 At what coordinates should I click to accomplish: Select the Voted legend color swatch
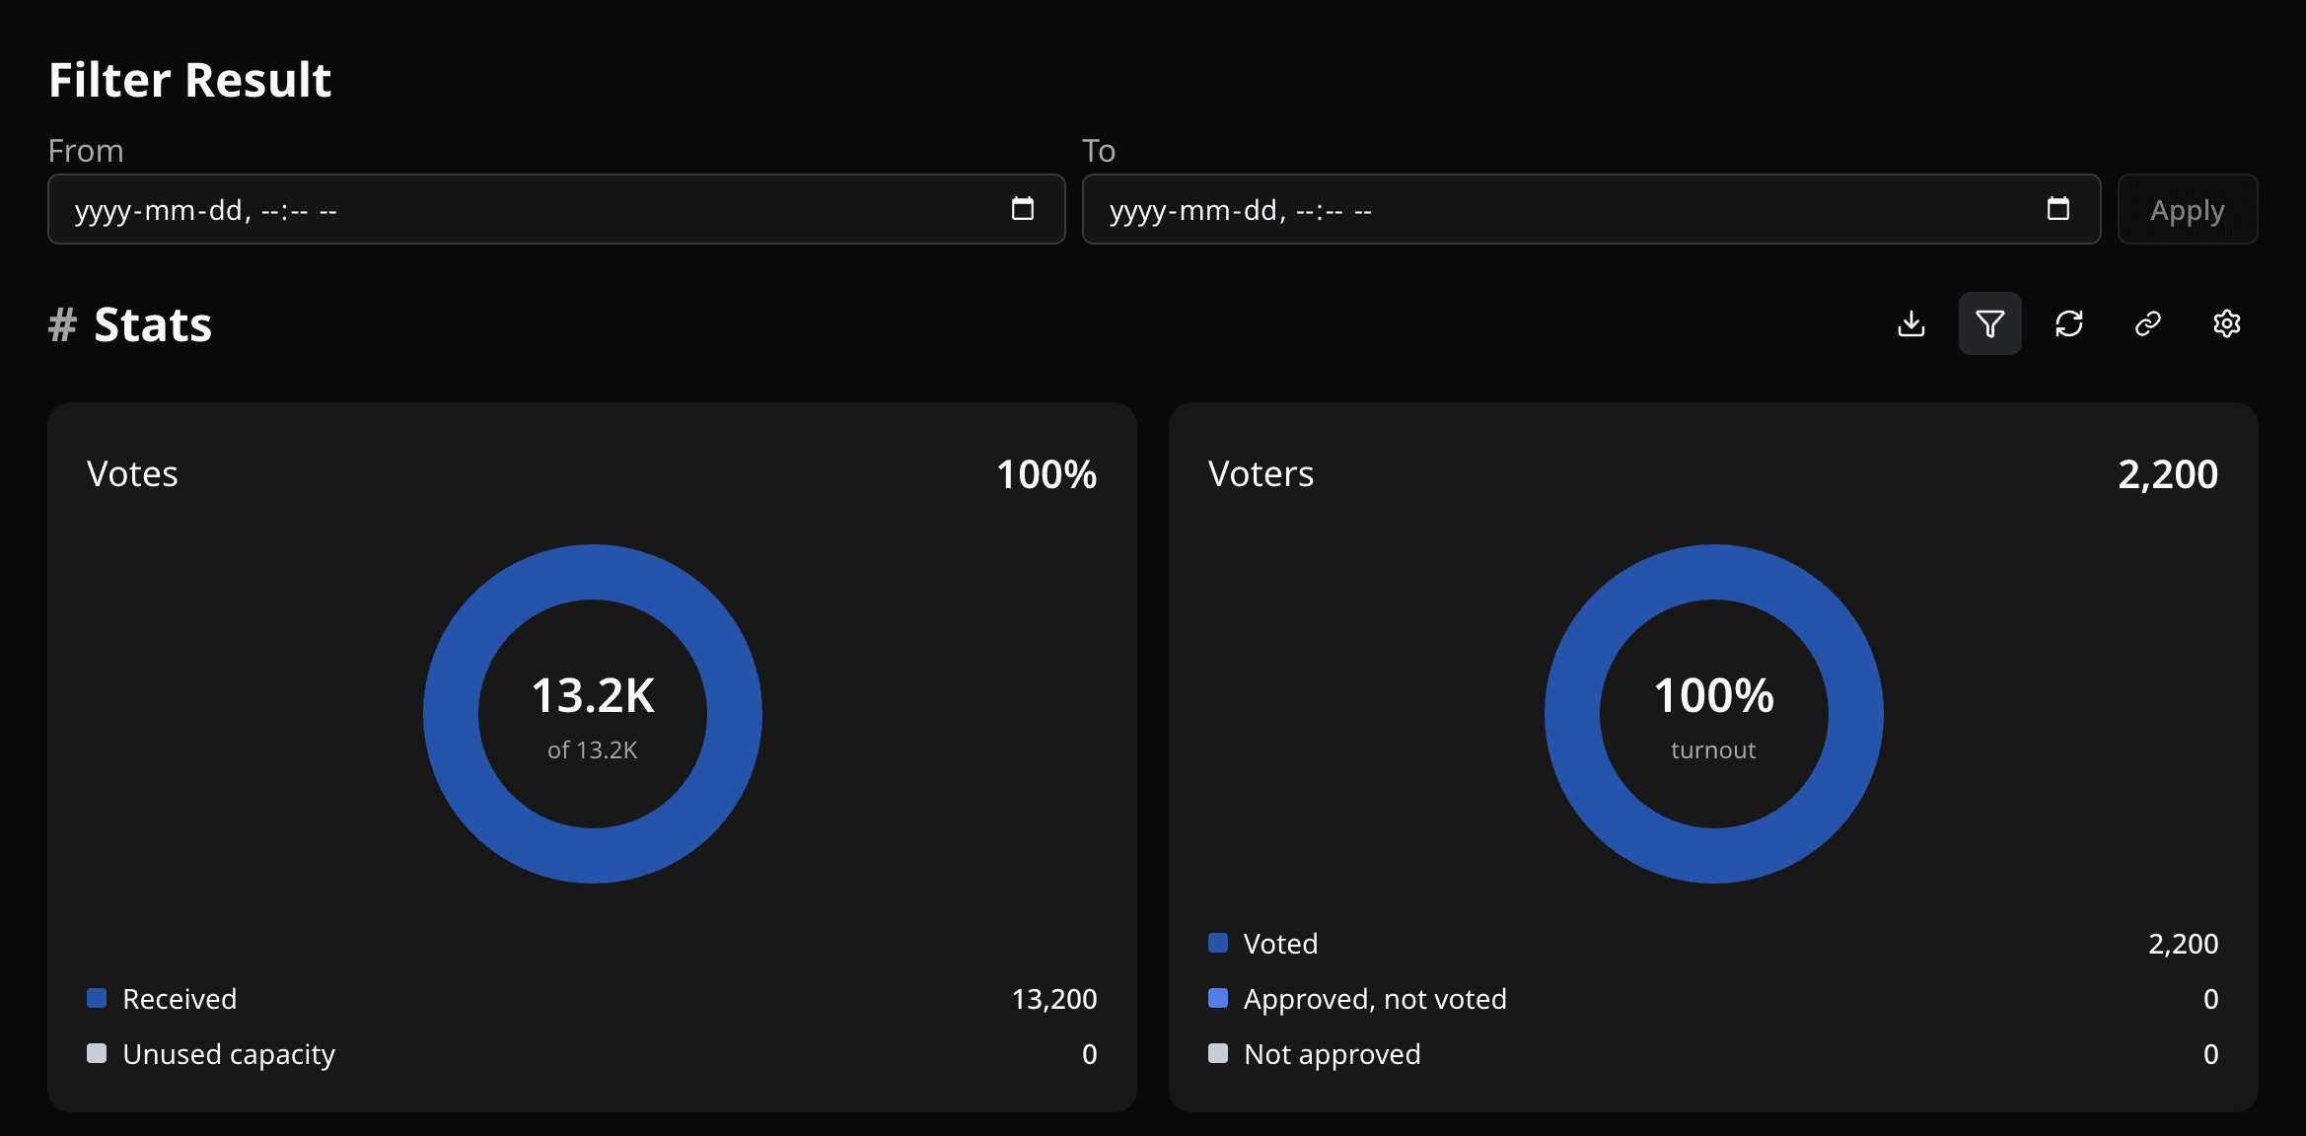[x=1218, y=943]
